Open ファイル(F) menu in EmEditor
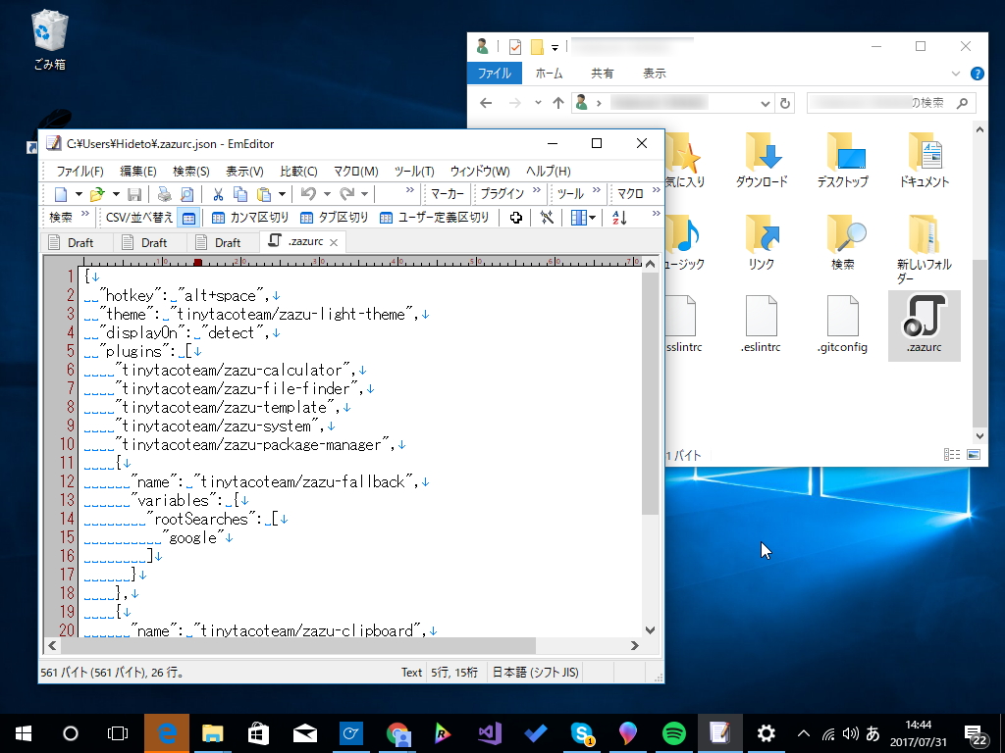This screenshot has width=1005, height=753. coord(80,171)
